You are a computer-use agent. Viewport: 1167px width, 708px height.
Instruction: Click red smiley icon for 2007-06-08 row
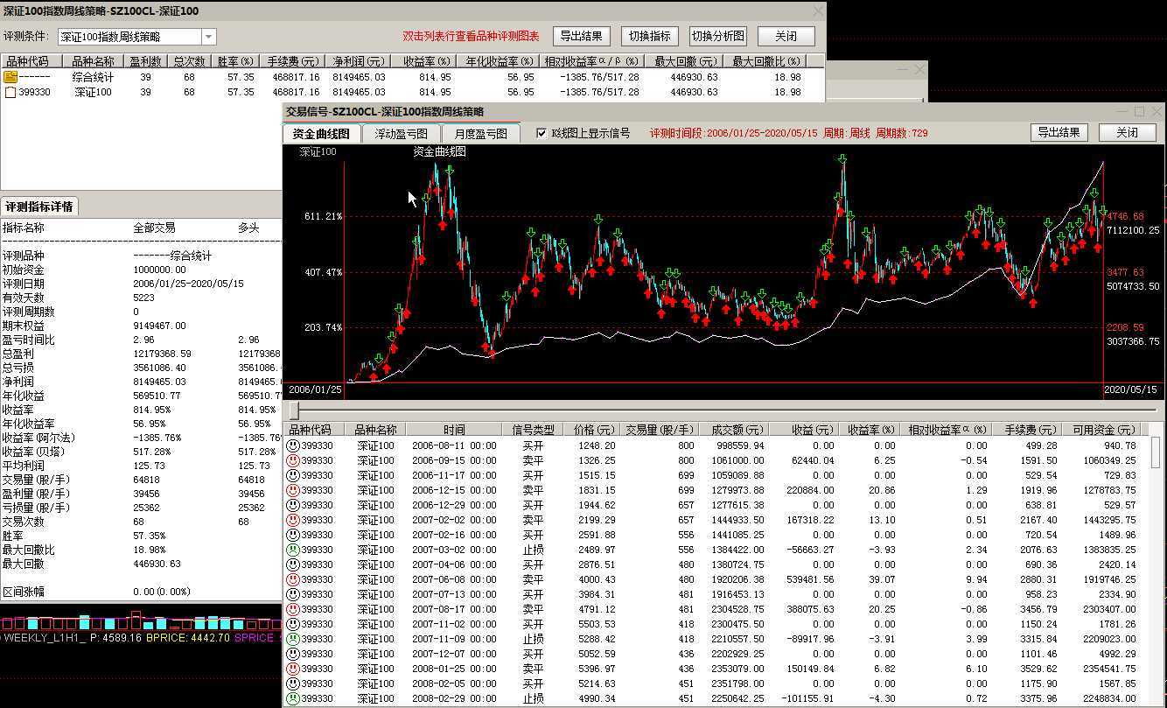click(293, 579)
